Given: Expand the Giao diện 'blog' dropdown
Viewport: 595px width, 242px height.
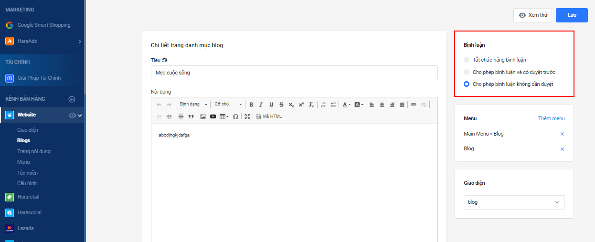Looking at the screenshot, I should pos(514,202).
